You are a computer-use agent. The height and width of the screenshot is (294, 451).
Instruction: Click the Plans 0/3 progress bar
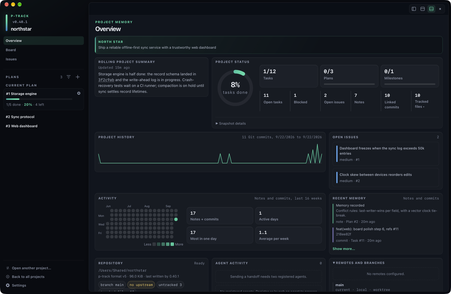[349, 84]
